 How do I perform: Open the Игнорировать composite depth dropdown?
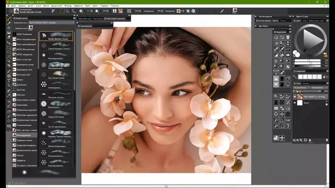319,88
